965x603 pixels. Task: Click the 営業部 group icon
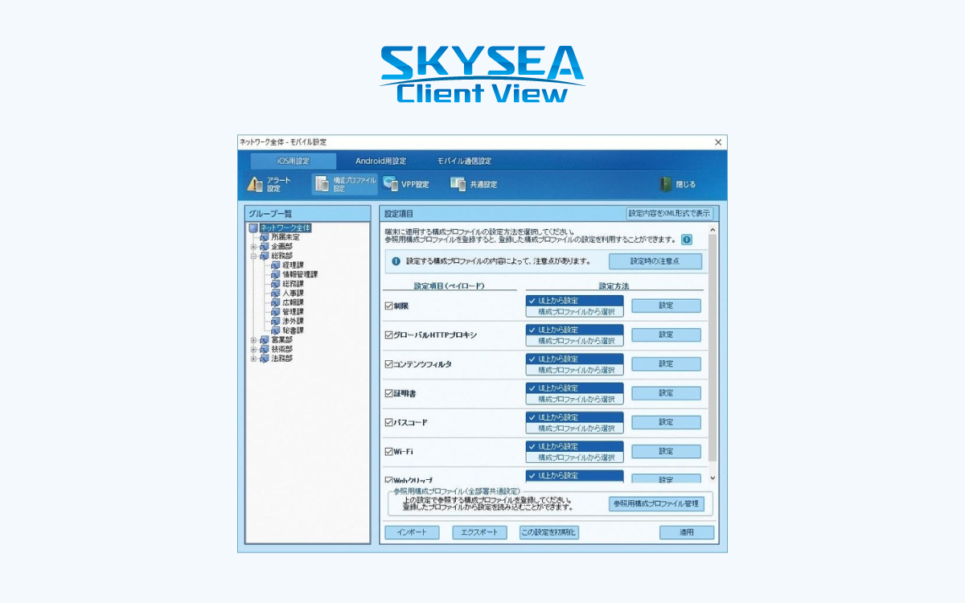[265, 340]
